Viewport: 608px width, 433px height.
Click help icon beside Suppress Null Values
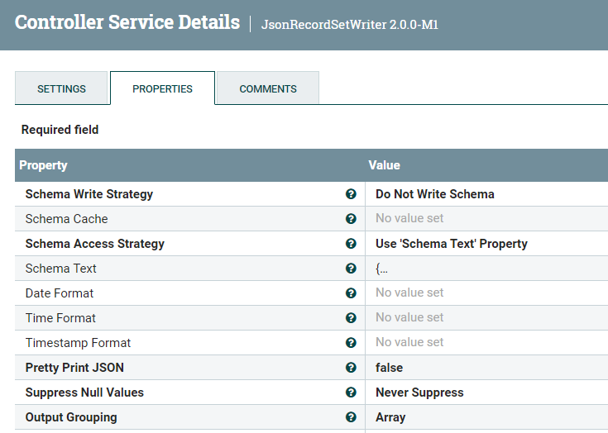(x=351, y=393)
